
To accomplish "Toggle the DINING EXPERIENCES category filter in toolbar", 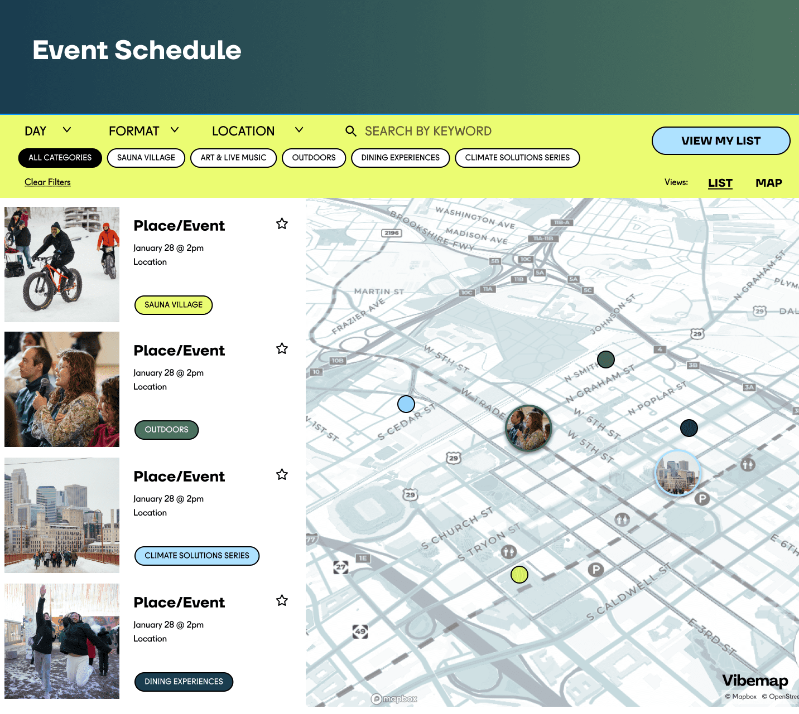I will tap(401, 158).
